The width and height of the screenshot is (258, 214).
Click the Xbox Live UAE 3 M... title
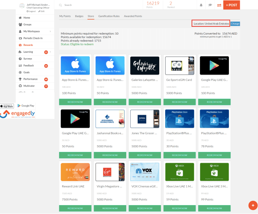pos(214,186)
